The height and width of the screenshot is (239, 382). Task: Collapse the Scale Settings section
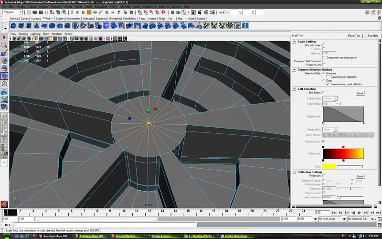click(x=294, y=42)
